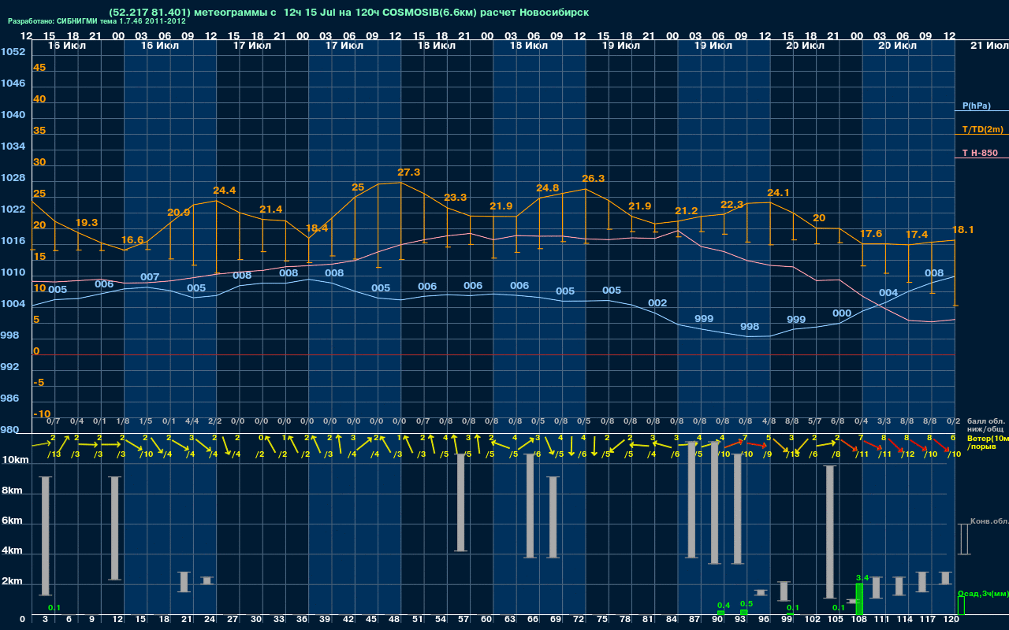
Task: Click the '21 Июл' date label
Action: coord(989,46)
